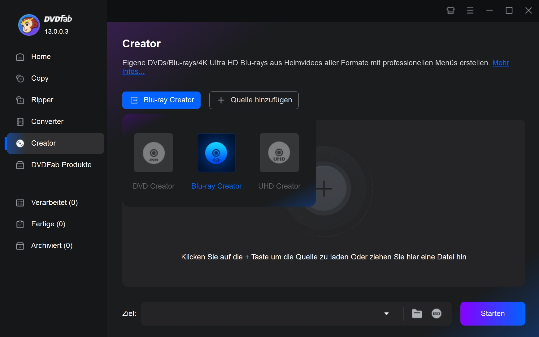Click the Ripper sidebar icon
Viewport: 539px width, 337px height.
(20, 100)
